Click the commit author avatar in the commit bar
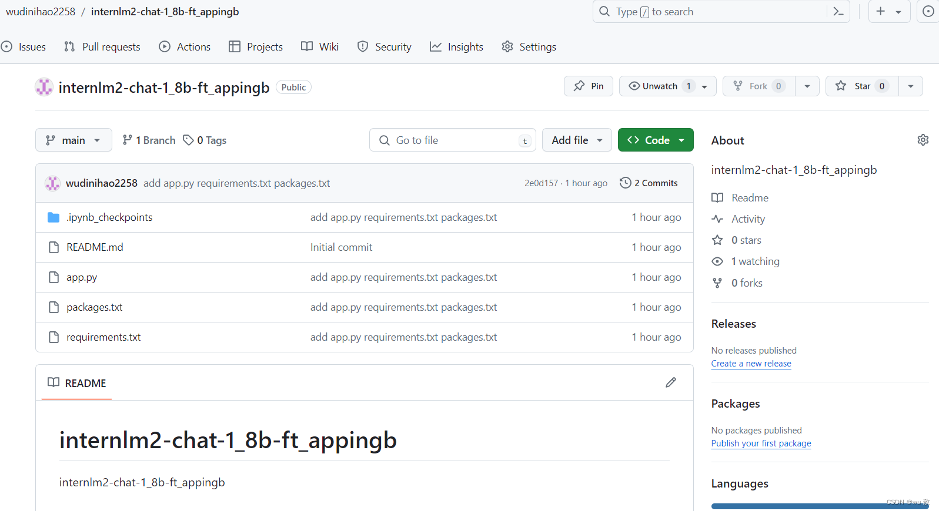939x511 pixels. (x=53, y=183)
